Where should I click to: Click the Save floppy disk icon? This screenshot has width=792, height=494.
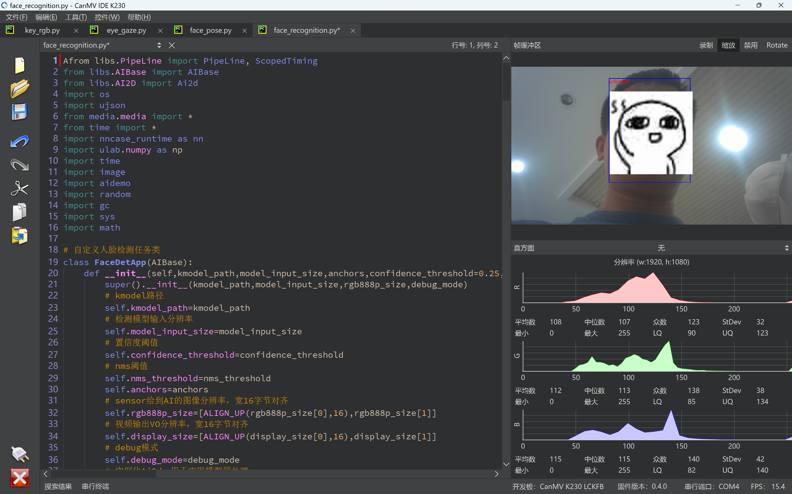[19, 112]
